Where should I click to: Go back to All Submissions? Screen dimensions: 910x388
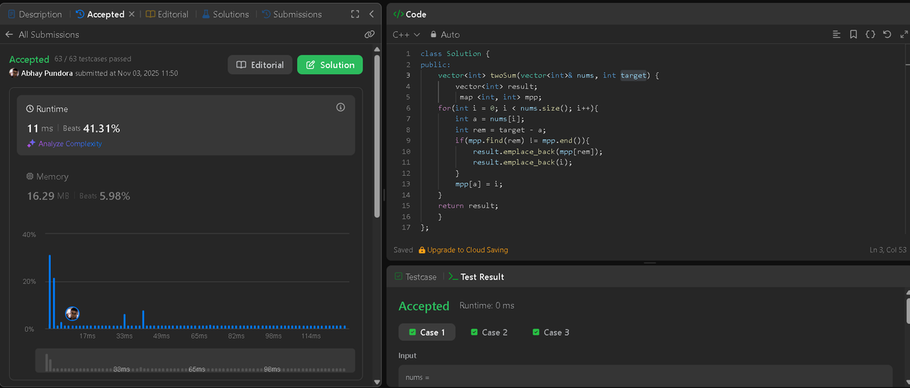click(x=42, y=35)
